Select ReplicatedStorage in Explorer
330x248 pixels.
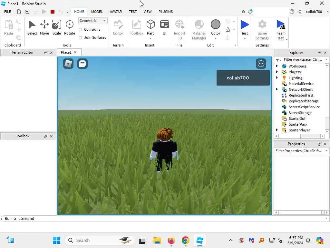[304, 101]
